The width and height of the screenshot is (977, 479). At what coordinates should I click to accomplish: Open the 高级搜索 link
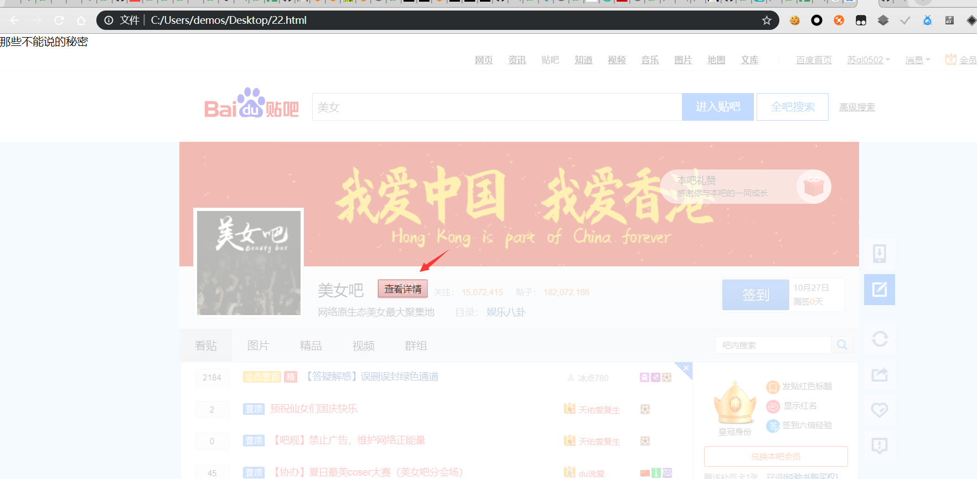(x=857, y=107)
